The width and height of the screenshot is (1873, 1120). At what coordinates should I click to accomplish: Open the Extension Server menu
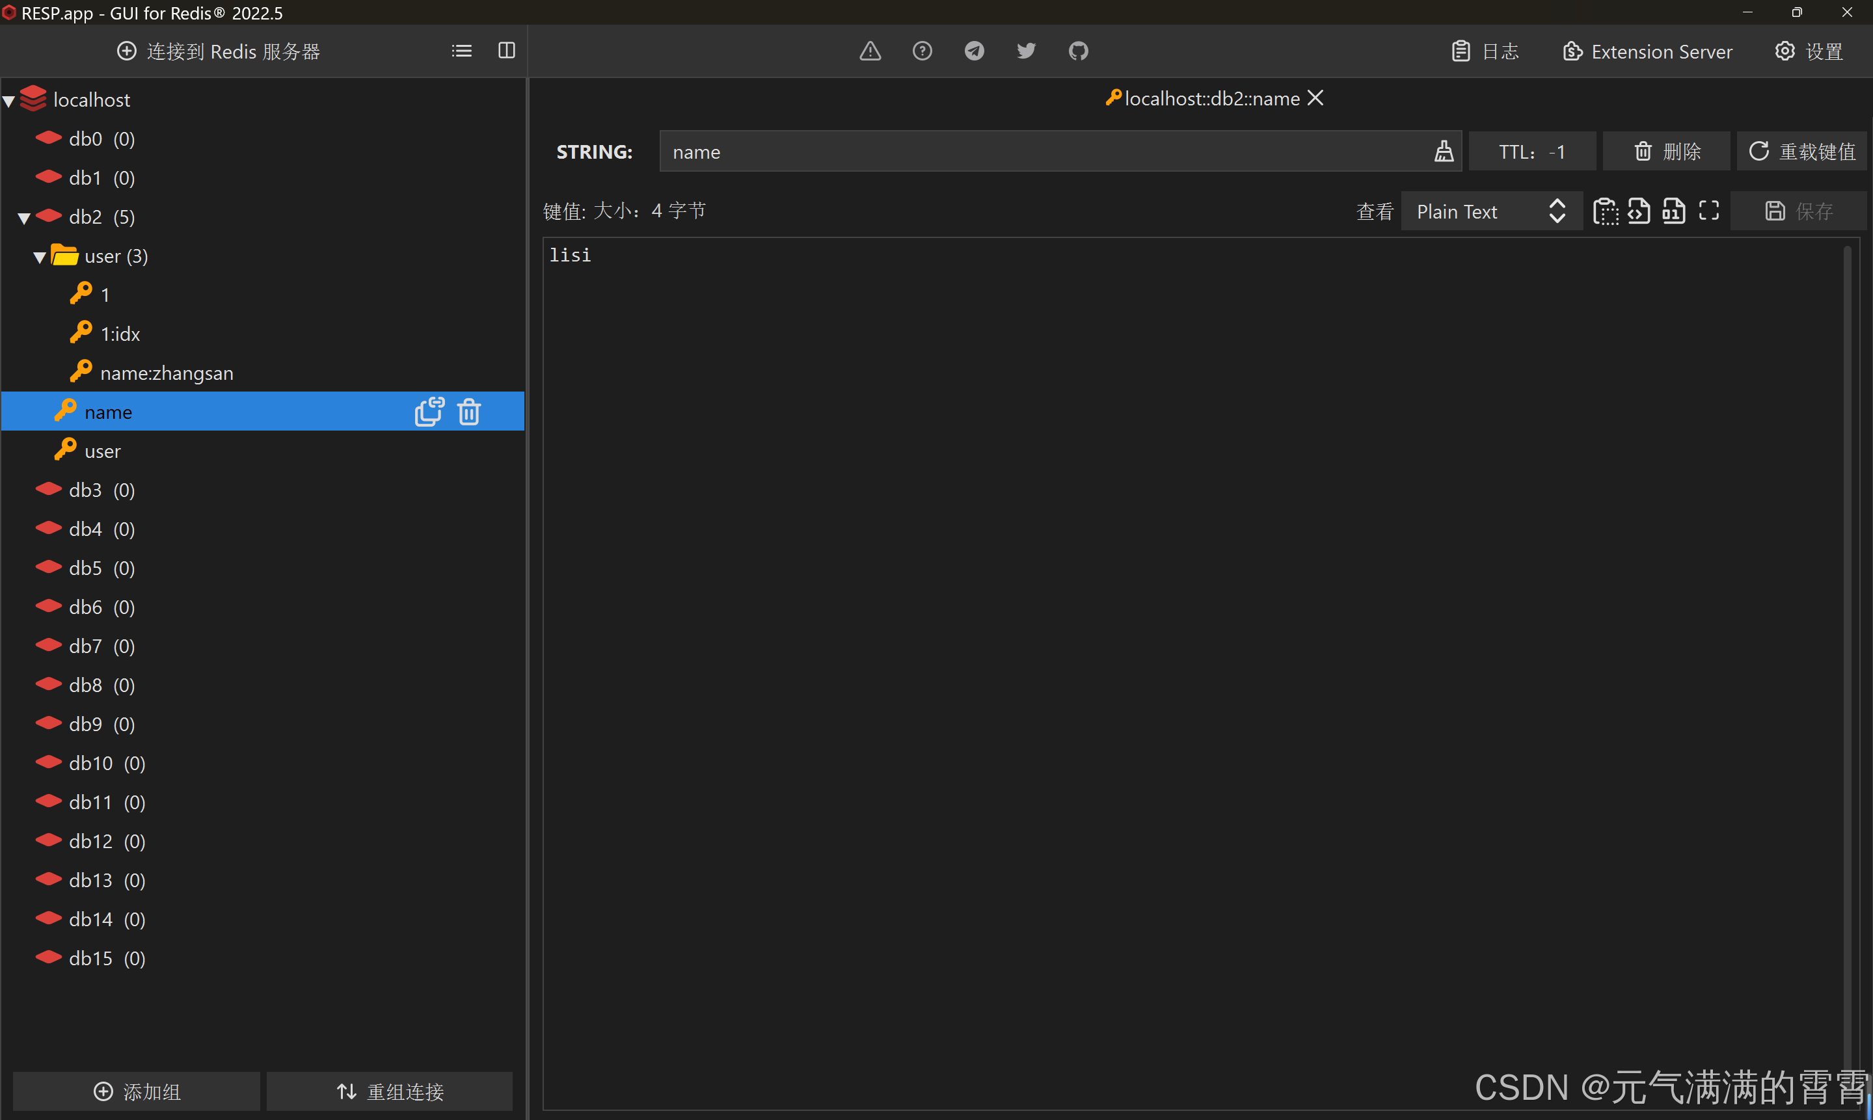pos(1647,51)
